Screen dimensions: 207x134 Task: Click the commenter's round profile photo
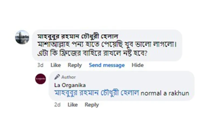tap(22, 37)
